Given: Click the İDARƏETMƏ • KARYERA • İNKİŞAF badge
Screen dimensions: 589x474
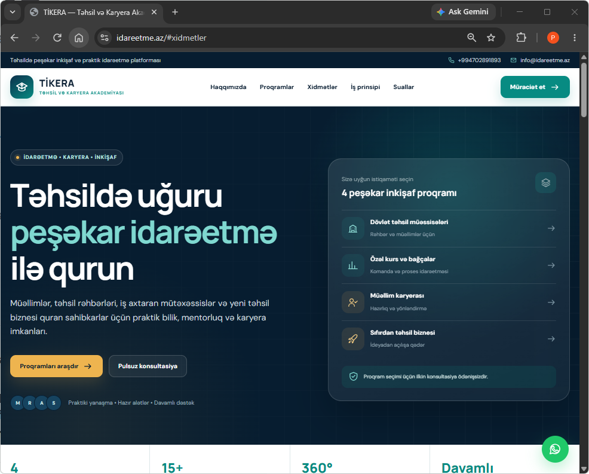Looking at the screenshot, I should click(66, 157).
